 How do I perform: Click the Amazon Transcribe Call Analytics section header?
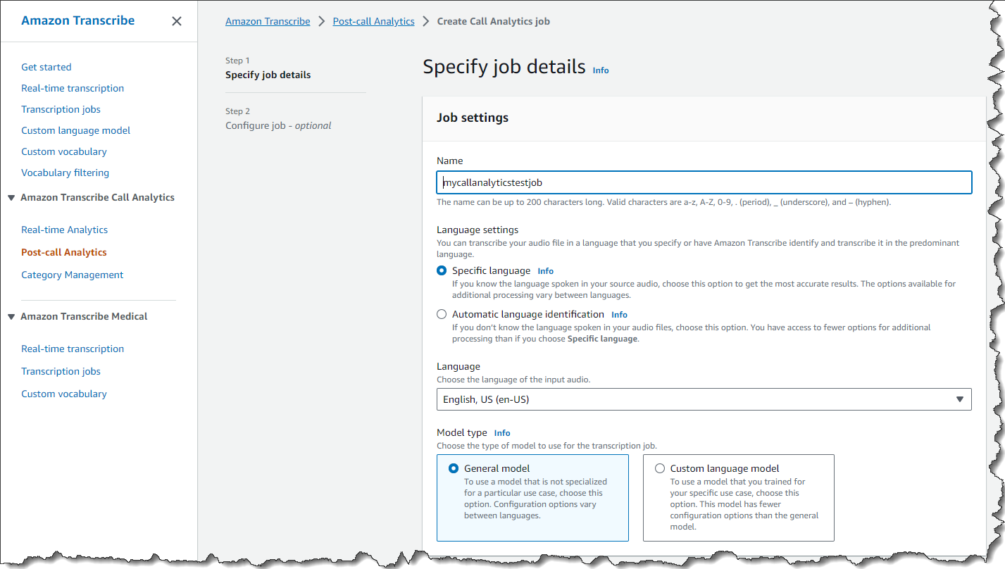(x=98, y=197)
